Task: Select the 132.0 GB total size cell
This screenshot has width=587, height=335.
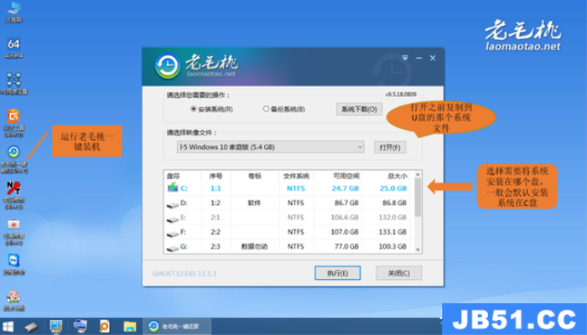Action: [392, 217]
